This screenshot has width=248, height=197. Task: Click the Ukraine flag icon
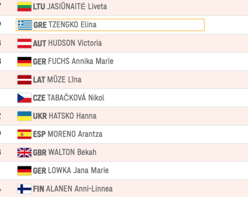[x=24, y=116]
